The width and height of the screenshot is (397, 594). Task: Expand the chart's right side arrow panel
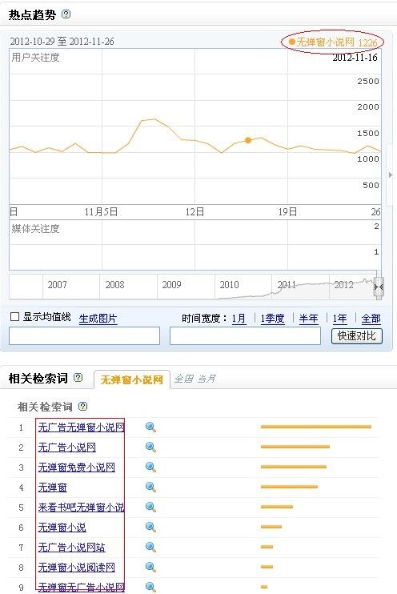[390, 175]
